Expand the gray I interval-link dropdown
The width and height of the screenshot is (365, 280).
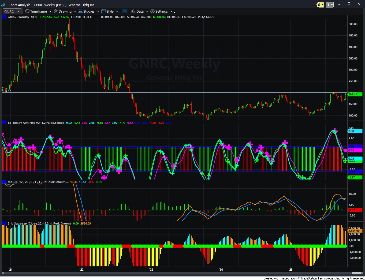[330, 5]
